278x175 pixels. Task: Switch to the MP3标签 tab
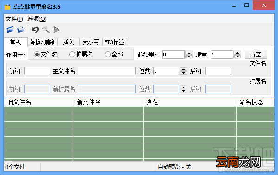tap(115, 42)
